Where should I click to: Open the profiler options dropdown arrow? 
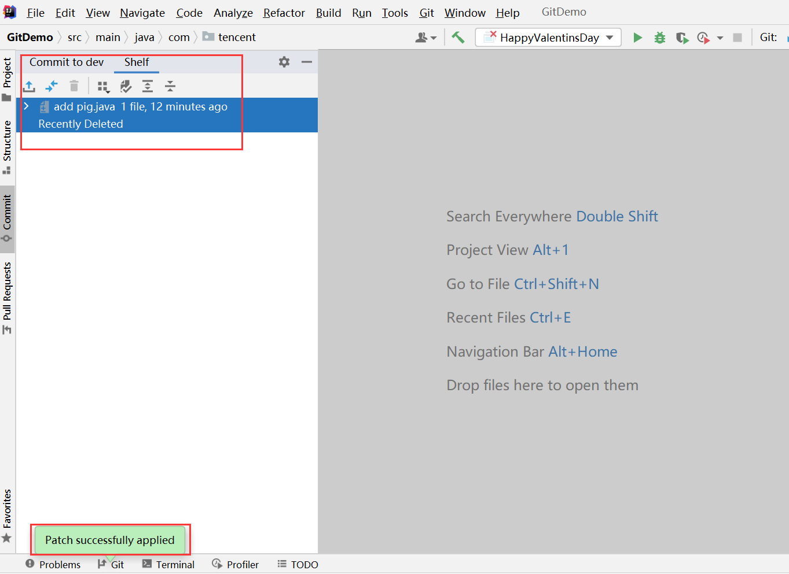[720, 37]
